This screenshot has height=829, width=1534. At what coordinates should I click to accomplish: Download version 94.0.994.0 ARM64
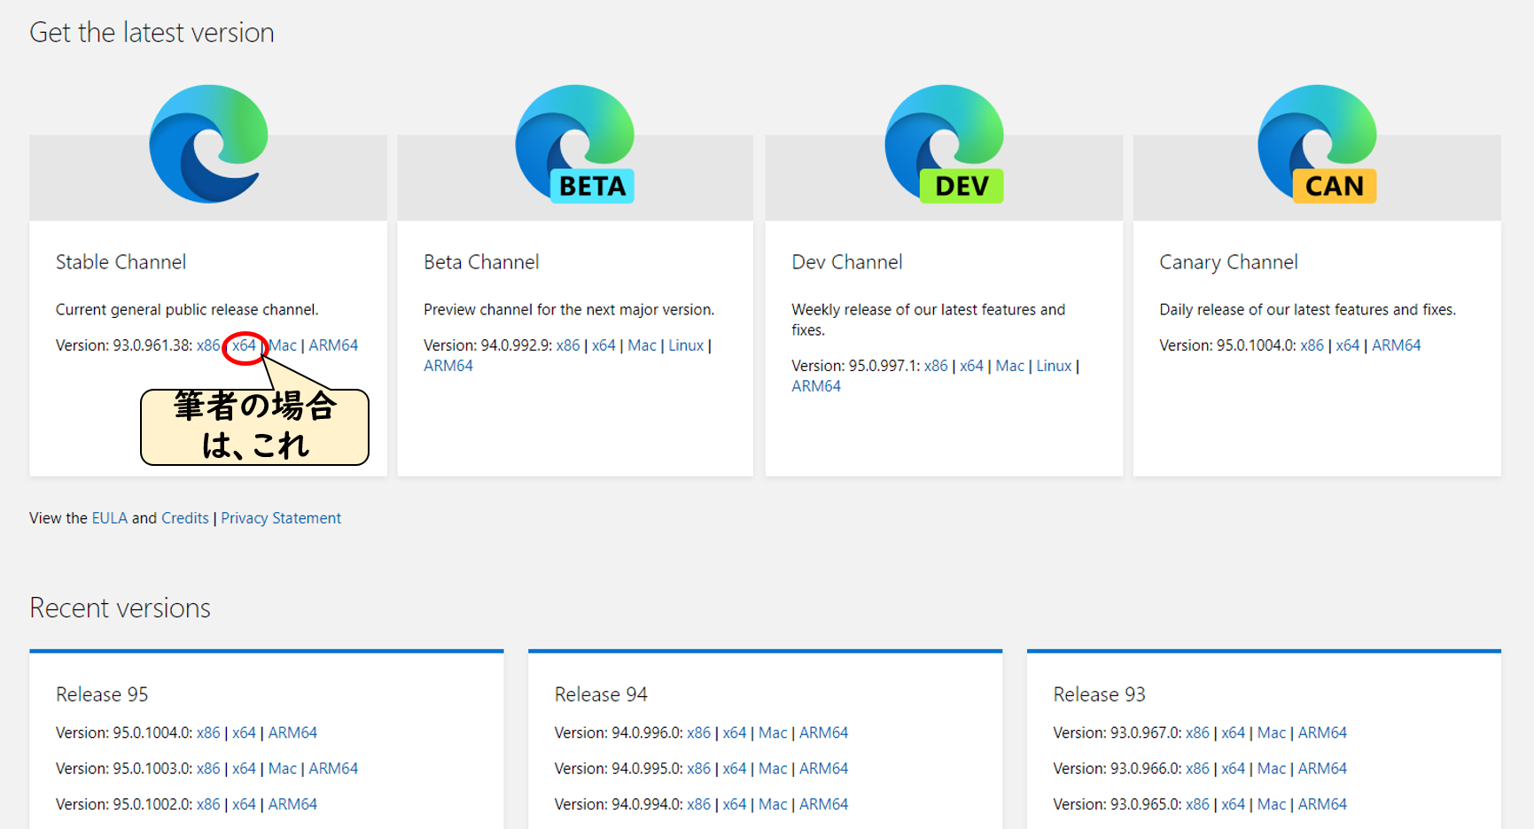(x=824, y=804)
